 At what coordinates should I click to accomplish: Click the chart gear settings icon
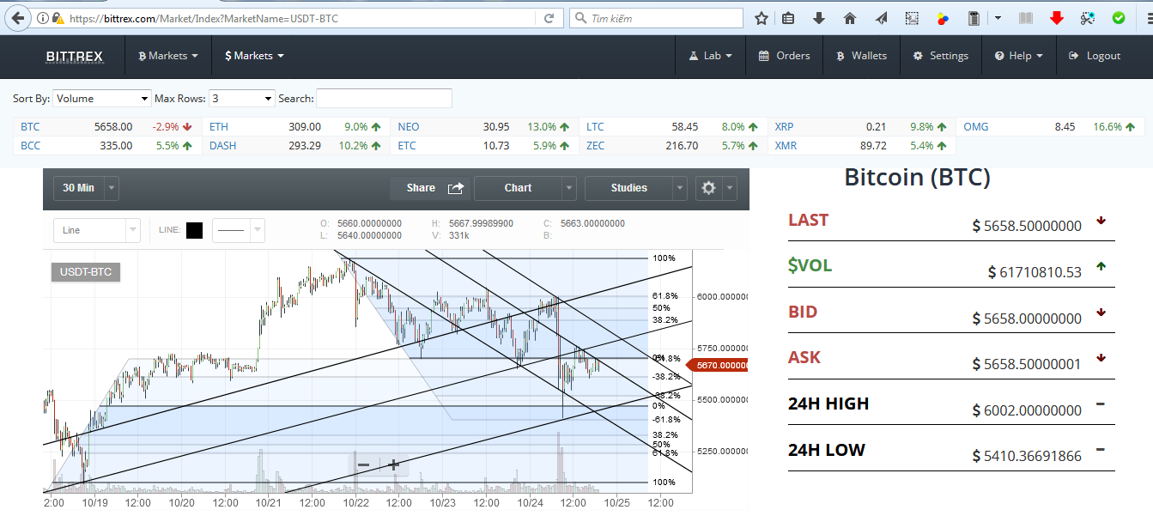(708, 188)
